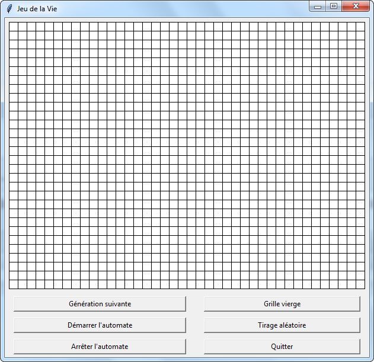Image resolution: width=374 pixels, height=362 pixels.
Task: Click the Jeu de la Vie title text
Action: point(37,8)
